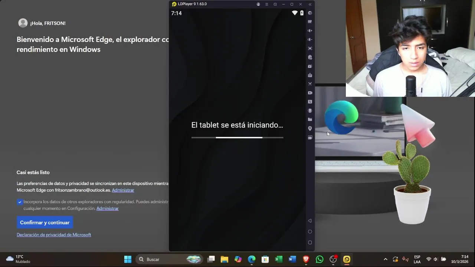Click the shake device icon in LDPlayer sidebar
475x267 pixels.
[x=310, y=111]
